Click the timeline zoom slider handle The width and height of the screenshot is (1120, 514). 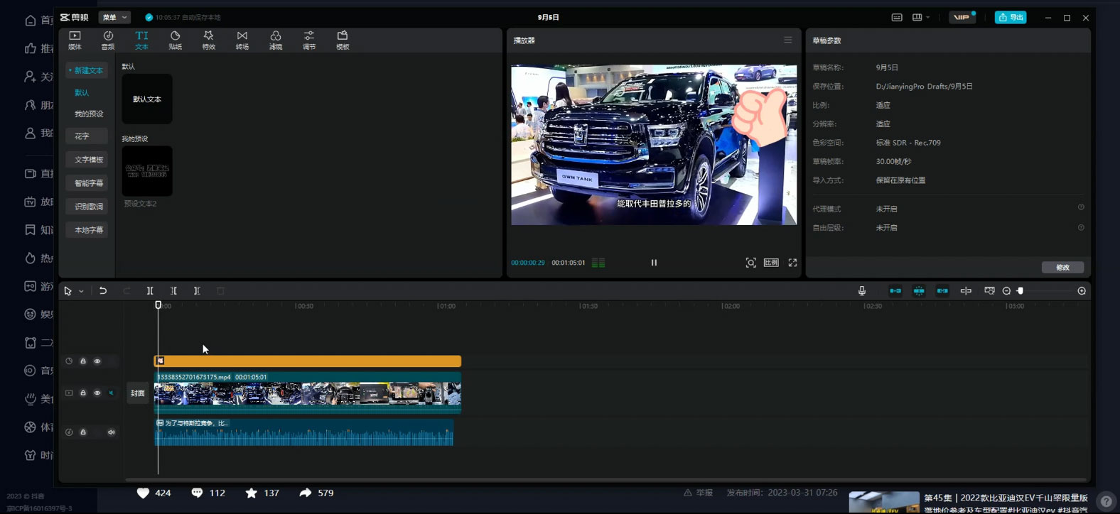[x=1021, y=291]
